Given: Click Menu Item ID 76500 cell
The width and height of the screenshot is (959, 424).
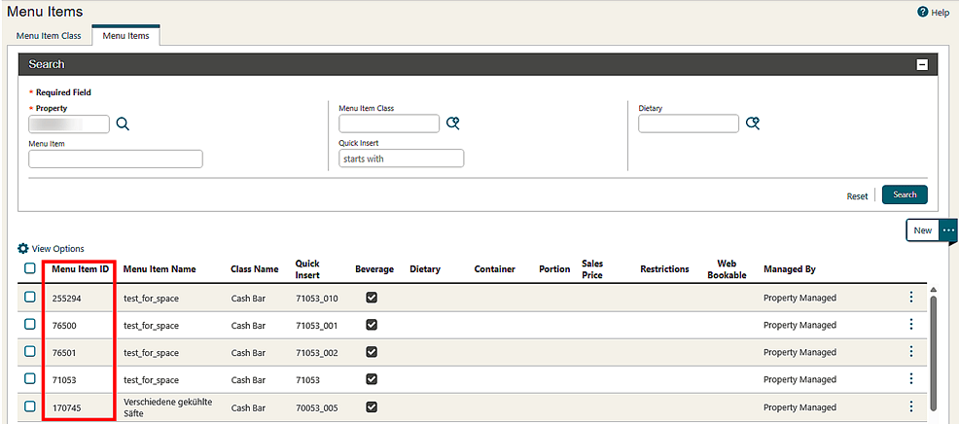Looking at the screenshot, I should tap(64, 326).
